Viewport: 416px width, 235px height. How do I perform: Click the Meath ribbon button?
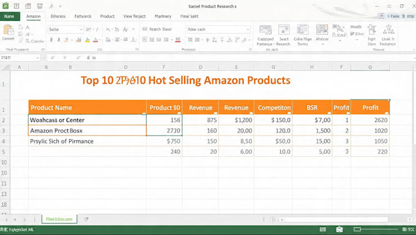(356, 27)
